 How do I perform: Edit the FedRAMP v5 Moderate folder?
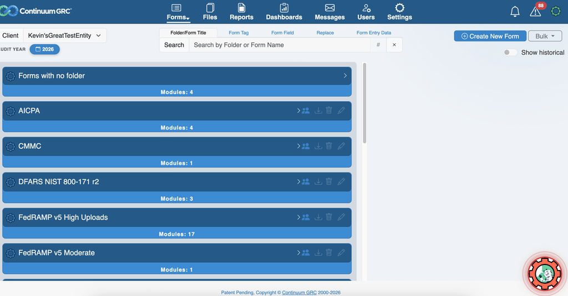click(341, 252)
